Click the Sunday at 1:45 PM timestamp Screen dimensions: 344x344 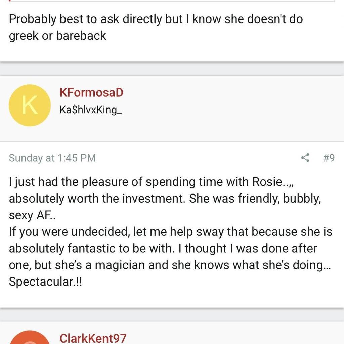pyautogui.click(x=52, y=158)
